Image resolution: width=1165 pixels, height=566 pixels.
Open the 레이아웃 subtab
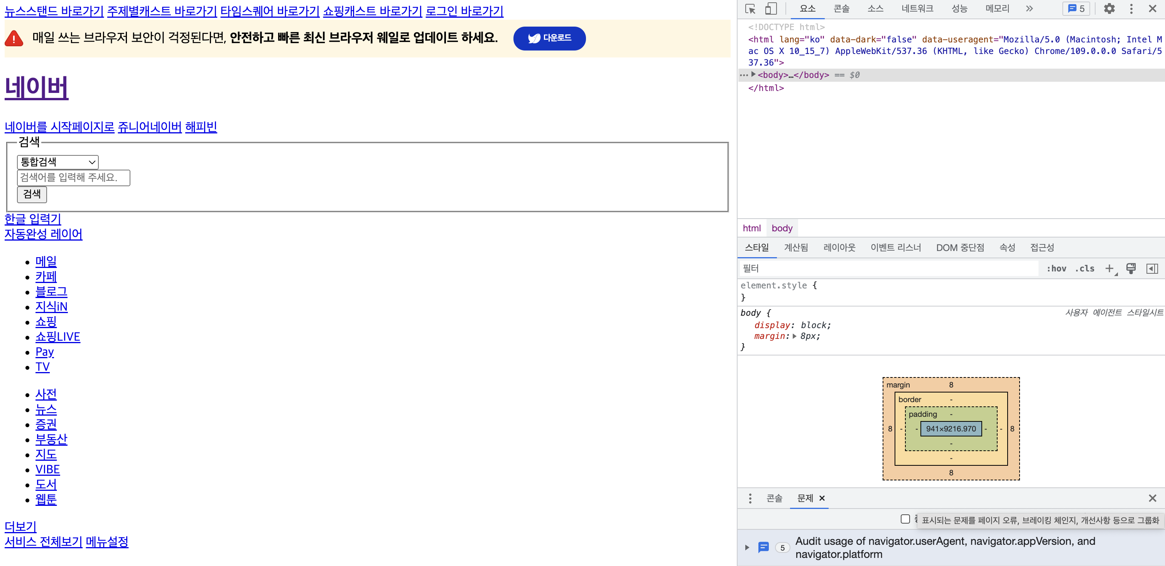(839, 247)
